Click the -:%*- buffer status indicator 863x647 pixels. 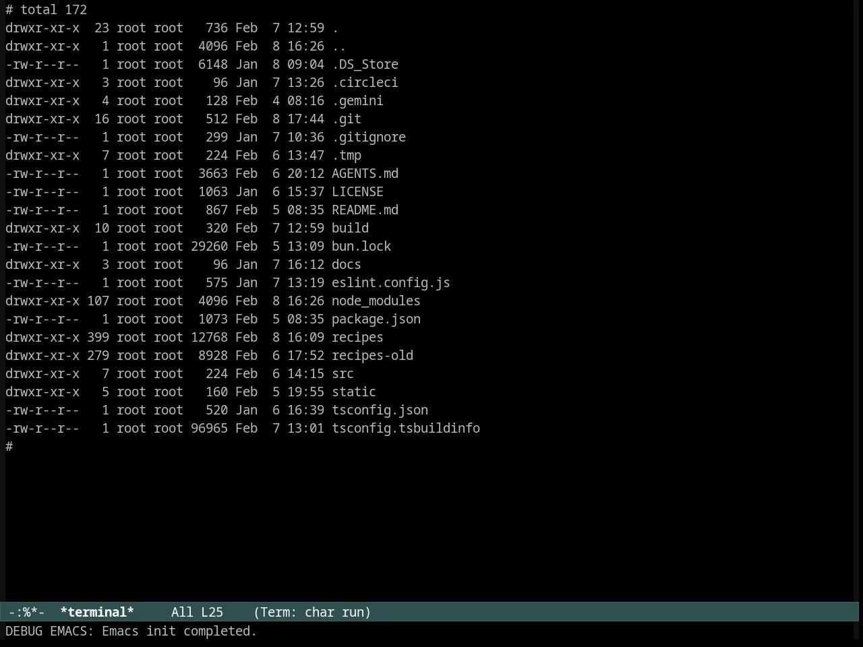[27, 612]
